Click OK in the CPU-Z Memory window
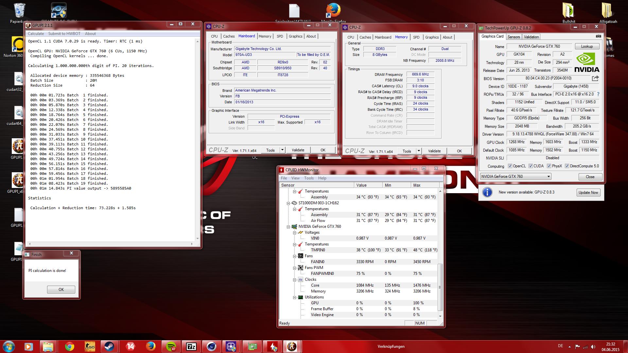 click(459, 151)
